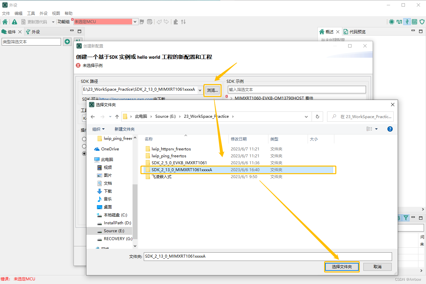Open the Pins tool chip icon
The height and width of the screenshot is (284, 426).
click(392, 22)
